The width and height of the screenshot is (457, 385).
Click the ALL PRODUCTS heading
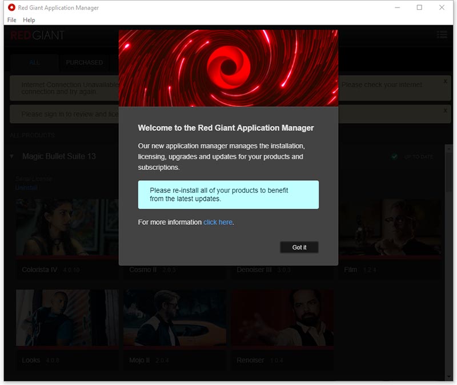click(32, 135)
